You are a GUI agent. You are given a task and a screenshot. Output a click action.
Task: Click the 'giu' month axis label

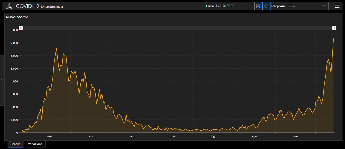click(x=173, y=136)
